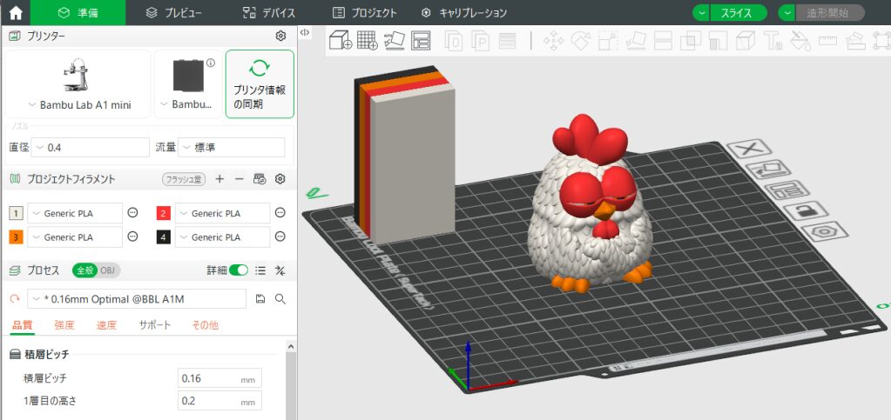Open the nozzle diameter 0.4 dropdown
Viewport: 891px width, 420px height.
coord(91,148)
